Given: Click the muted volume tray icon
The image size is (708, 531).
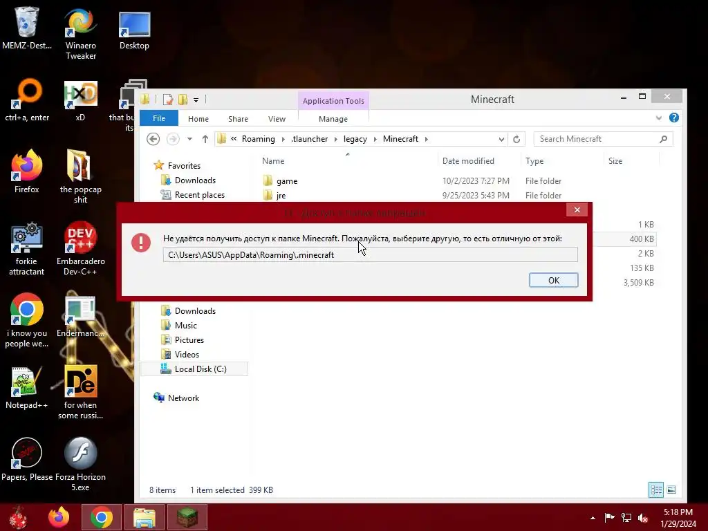Looking at the screenshot, I should pyautogui.click(x=643, y=517).
